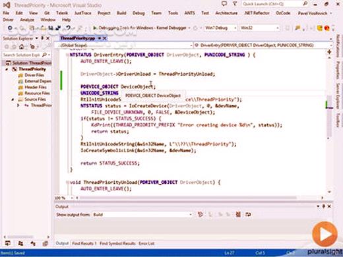This screenshot has height=257, width=343.
Task: Open the .NET Reflector menu
Action: pyautogui.click(x=257, y=13)
